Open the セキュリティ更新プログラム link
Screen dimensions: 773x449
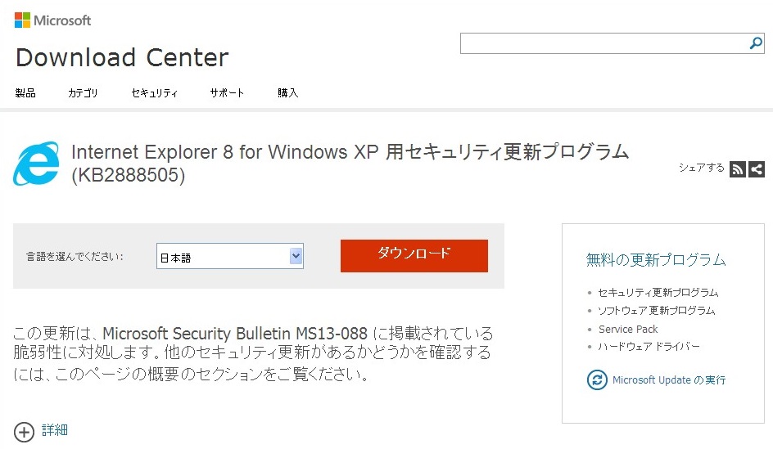658,292
